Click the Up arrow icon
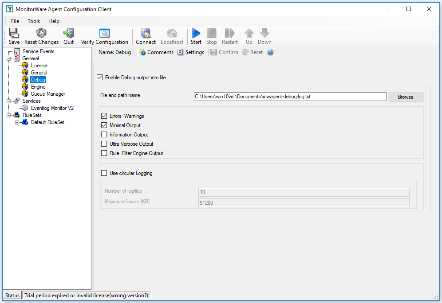Screen dimensions: 442x303 pyautogui.click(x=249, y=33)
